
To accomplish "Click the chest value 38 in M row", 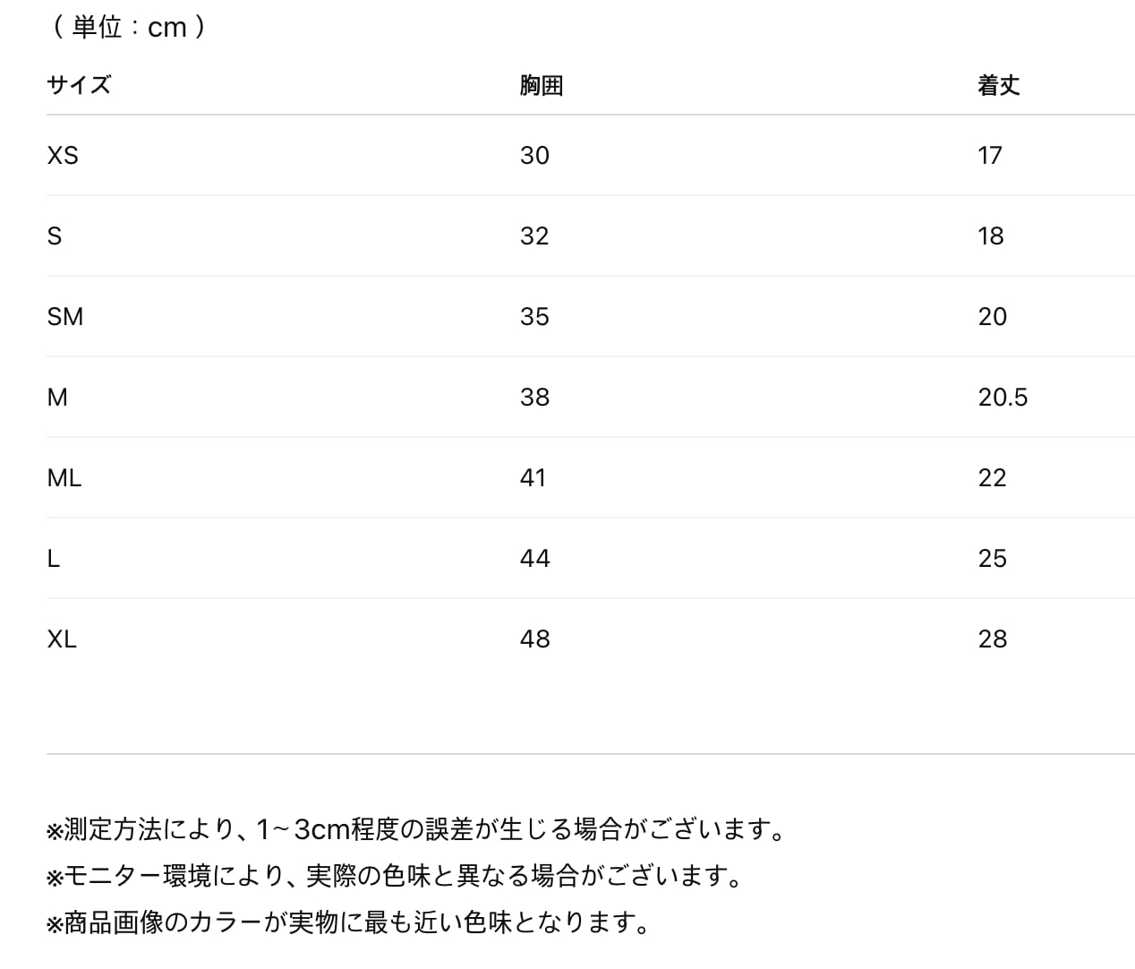I will 534,398.
